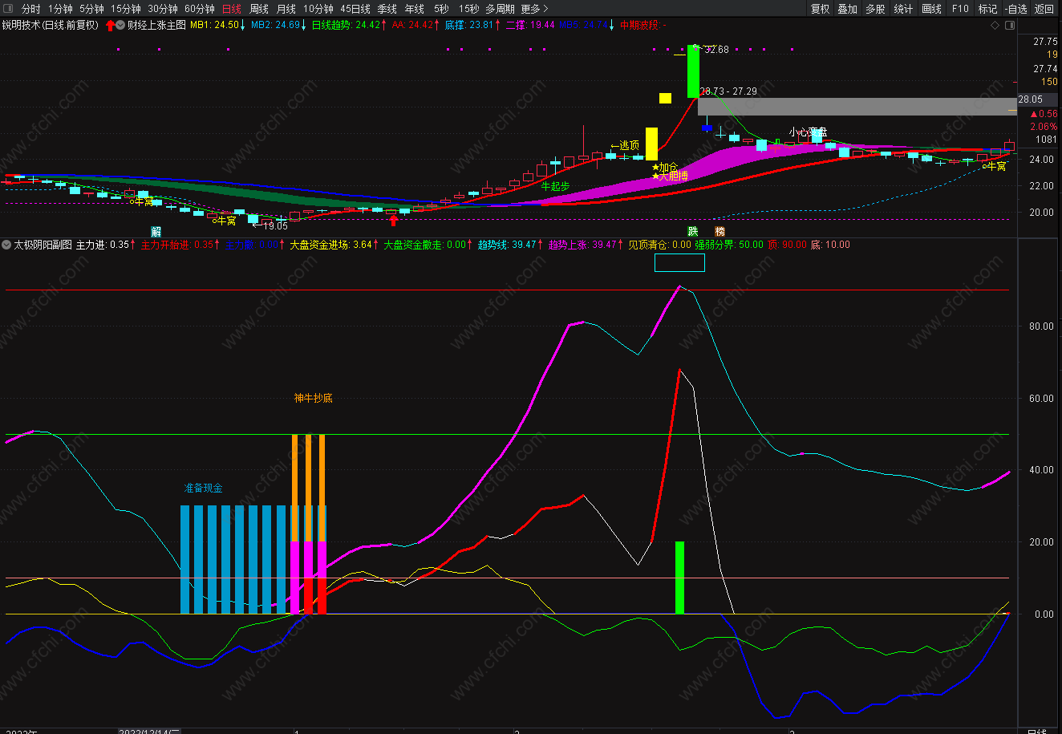Select the 60分钟 period
1062x734 pixels.
[200, 9]
